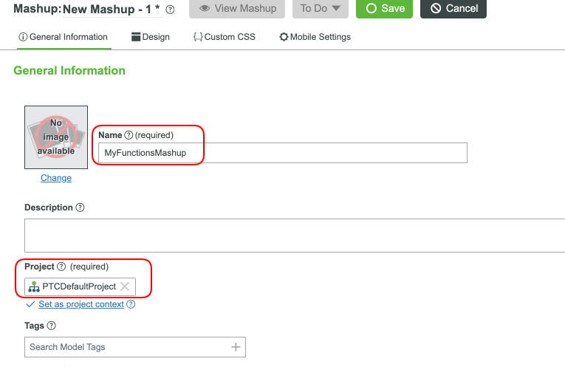Open the Mobile Settings tab
The width and height of the screenshot is (565, 367).
click(x=315, y=37)
